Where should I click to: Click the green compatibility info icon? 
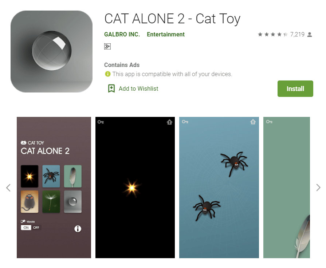[108, 74]
